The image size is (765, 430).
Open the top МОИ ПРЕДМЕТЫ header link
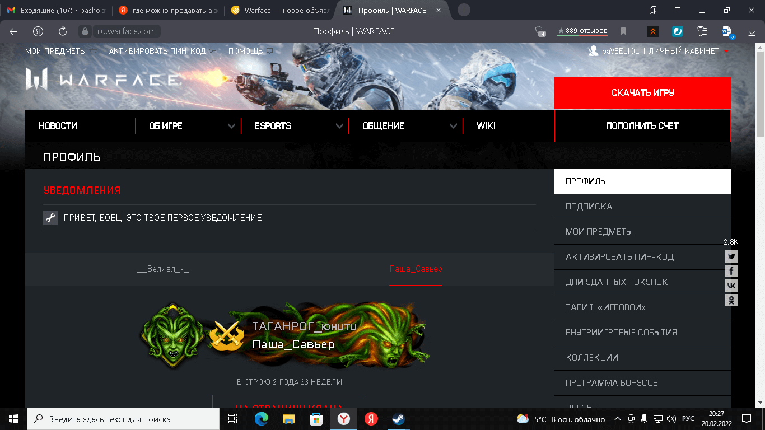[61, 51]
